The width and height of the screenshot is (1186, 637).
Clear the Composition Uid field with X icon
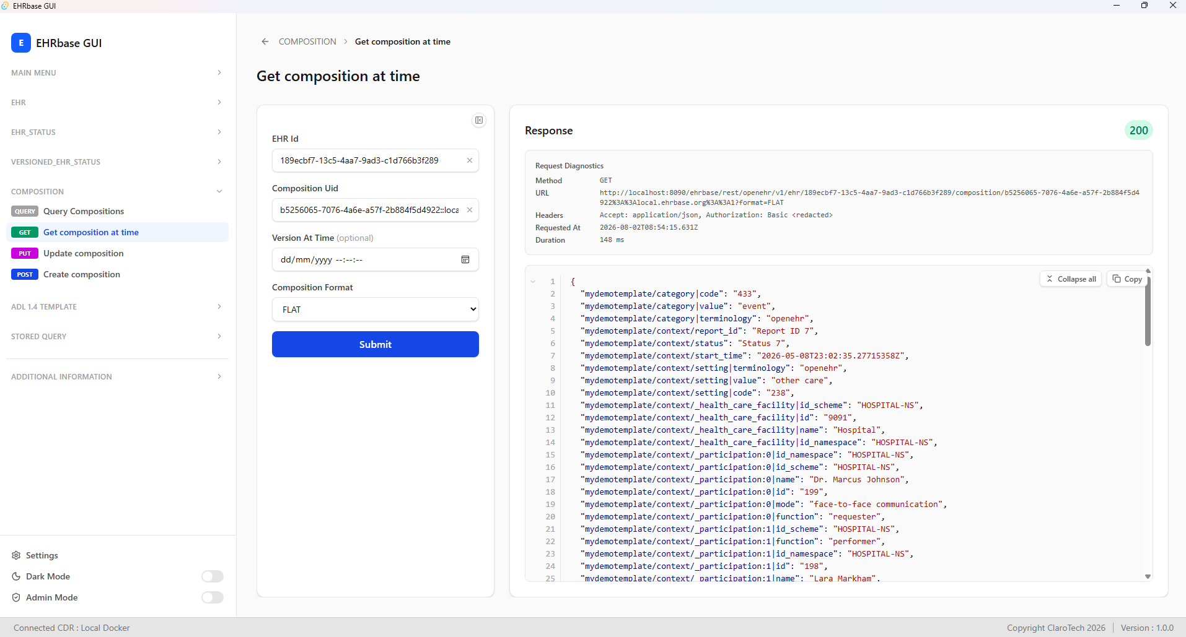pos(470,210)
